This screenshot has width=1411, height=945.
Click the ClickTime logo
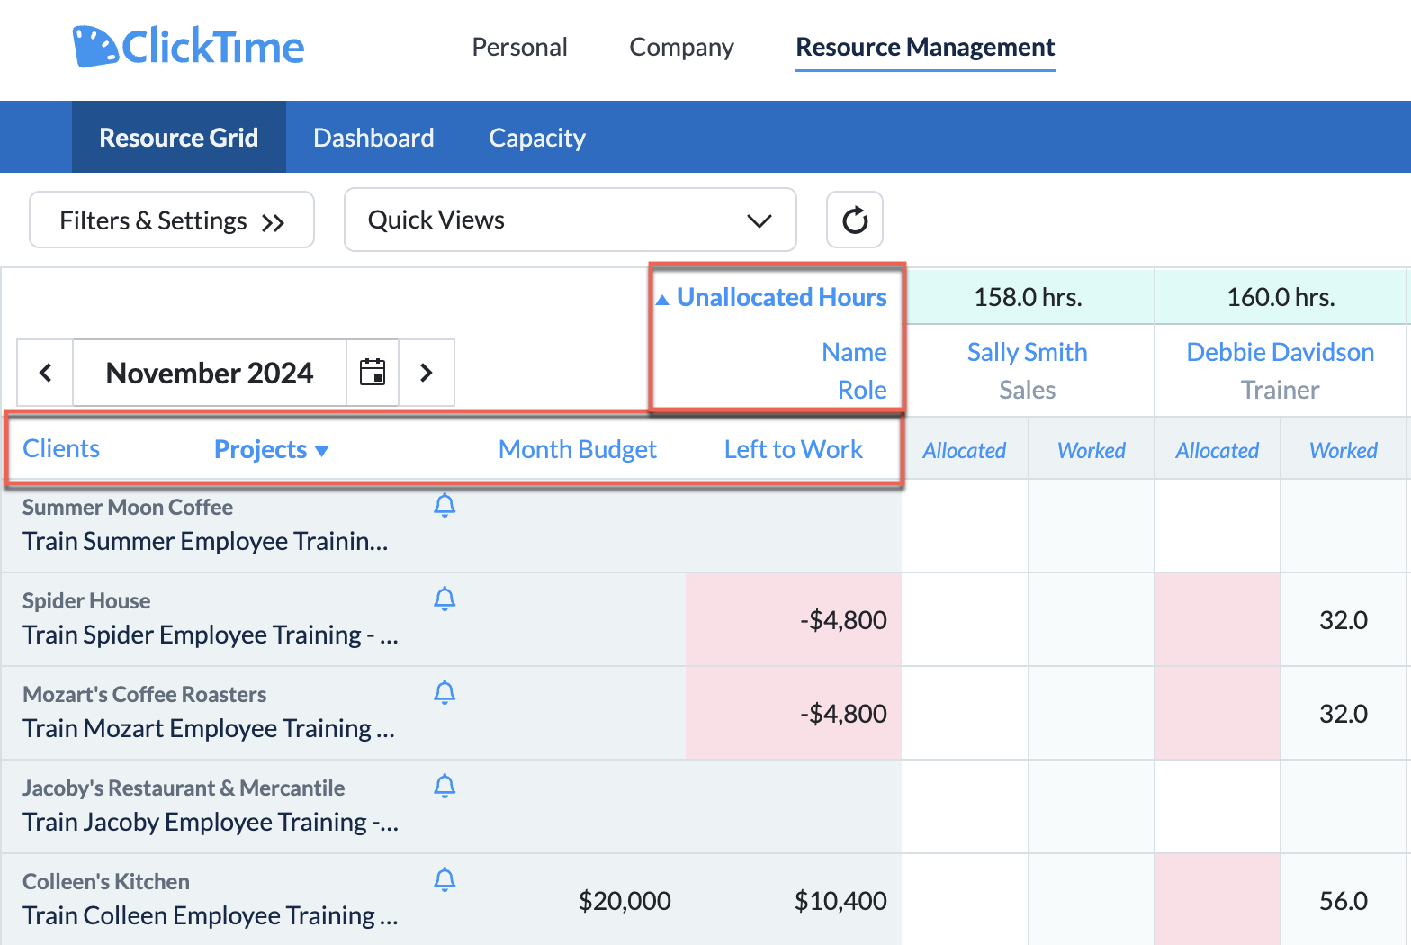click(x=189, y=47)
